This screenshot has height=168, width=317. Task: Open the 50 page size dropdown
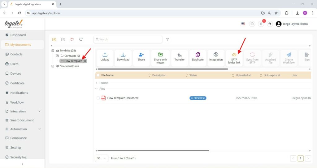[102, 158]
